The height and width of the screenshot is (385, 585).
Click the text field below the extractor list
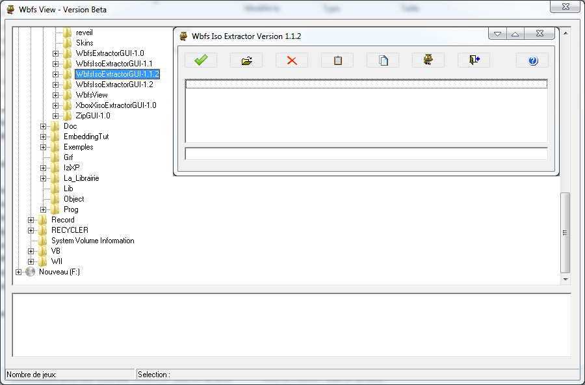tap(366, 153)
